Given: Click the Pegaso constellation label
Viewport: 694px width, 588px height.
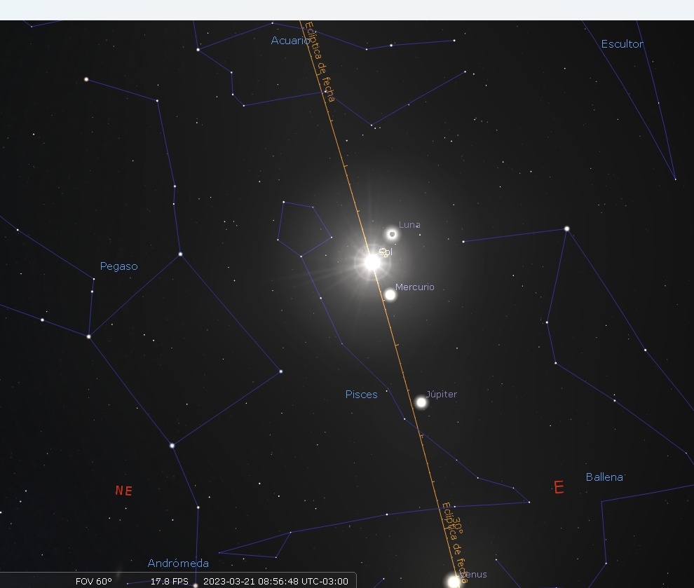Looking at the screenshot, I should tap(118, 266).
